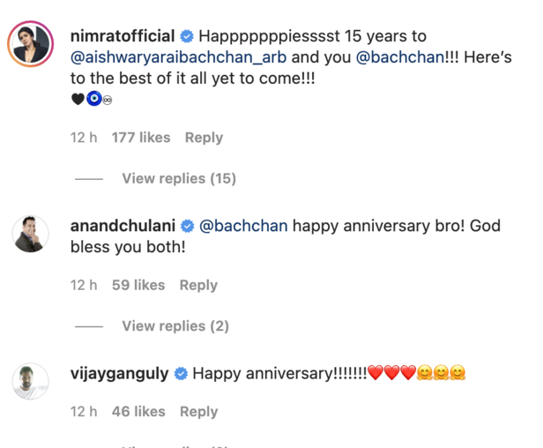Open the vijayganguly username link

pyautogui.click(x=119, y=374)
